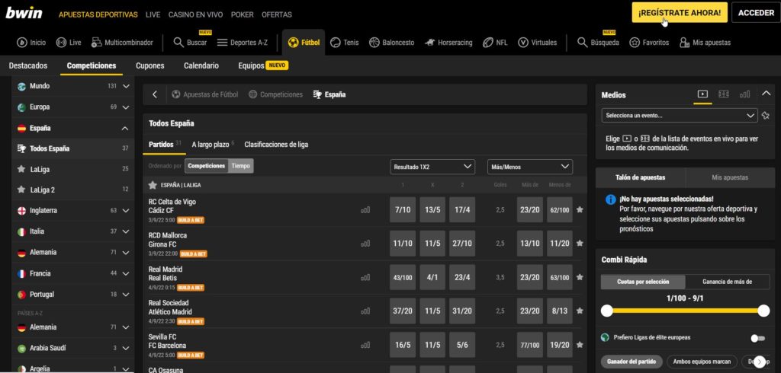The height and width of the screenshot is (373, 781).
Task: Sort by Competiciones
Action: [x=206, y=166]
